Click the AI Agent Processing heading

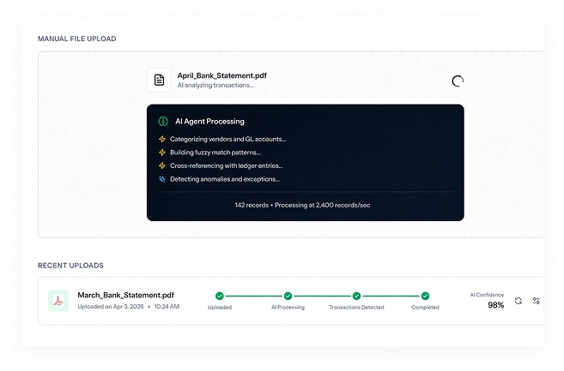[x=209, y=122]
